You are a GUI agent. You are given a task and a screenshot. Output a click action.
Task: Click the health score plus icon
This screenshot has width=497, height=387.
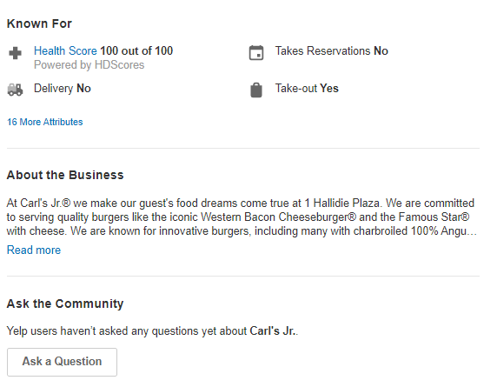16,53
